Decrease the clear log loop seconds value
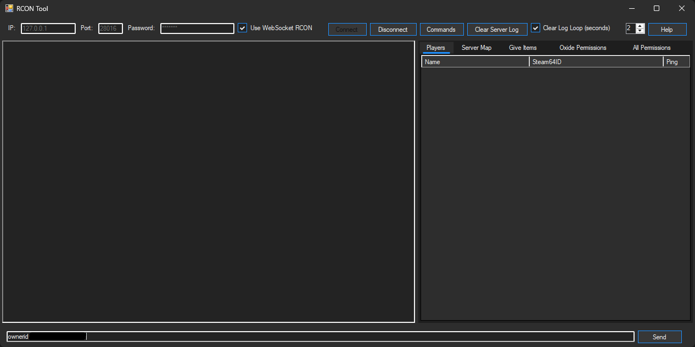The height and width of the screenshot is (347, 695). pos(640,31)
